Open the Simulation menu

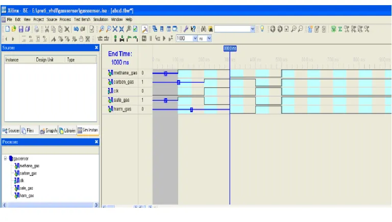pos(101,19)
